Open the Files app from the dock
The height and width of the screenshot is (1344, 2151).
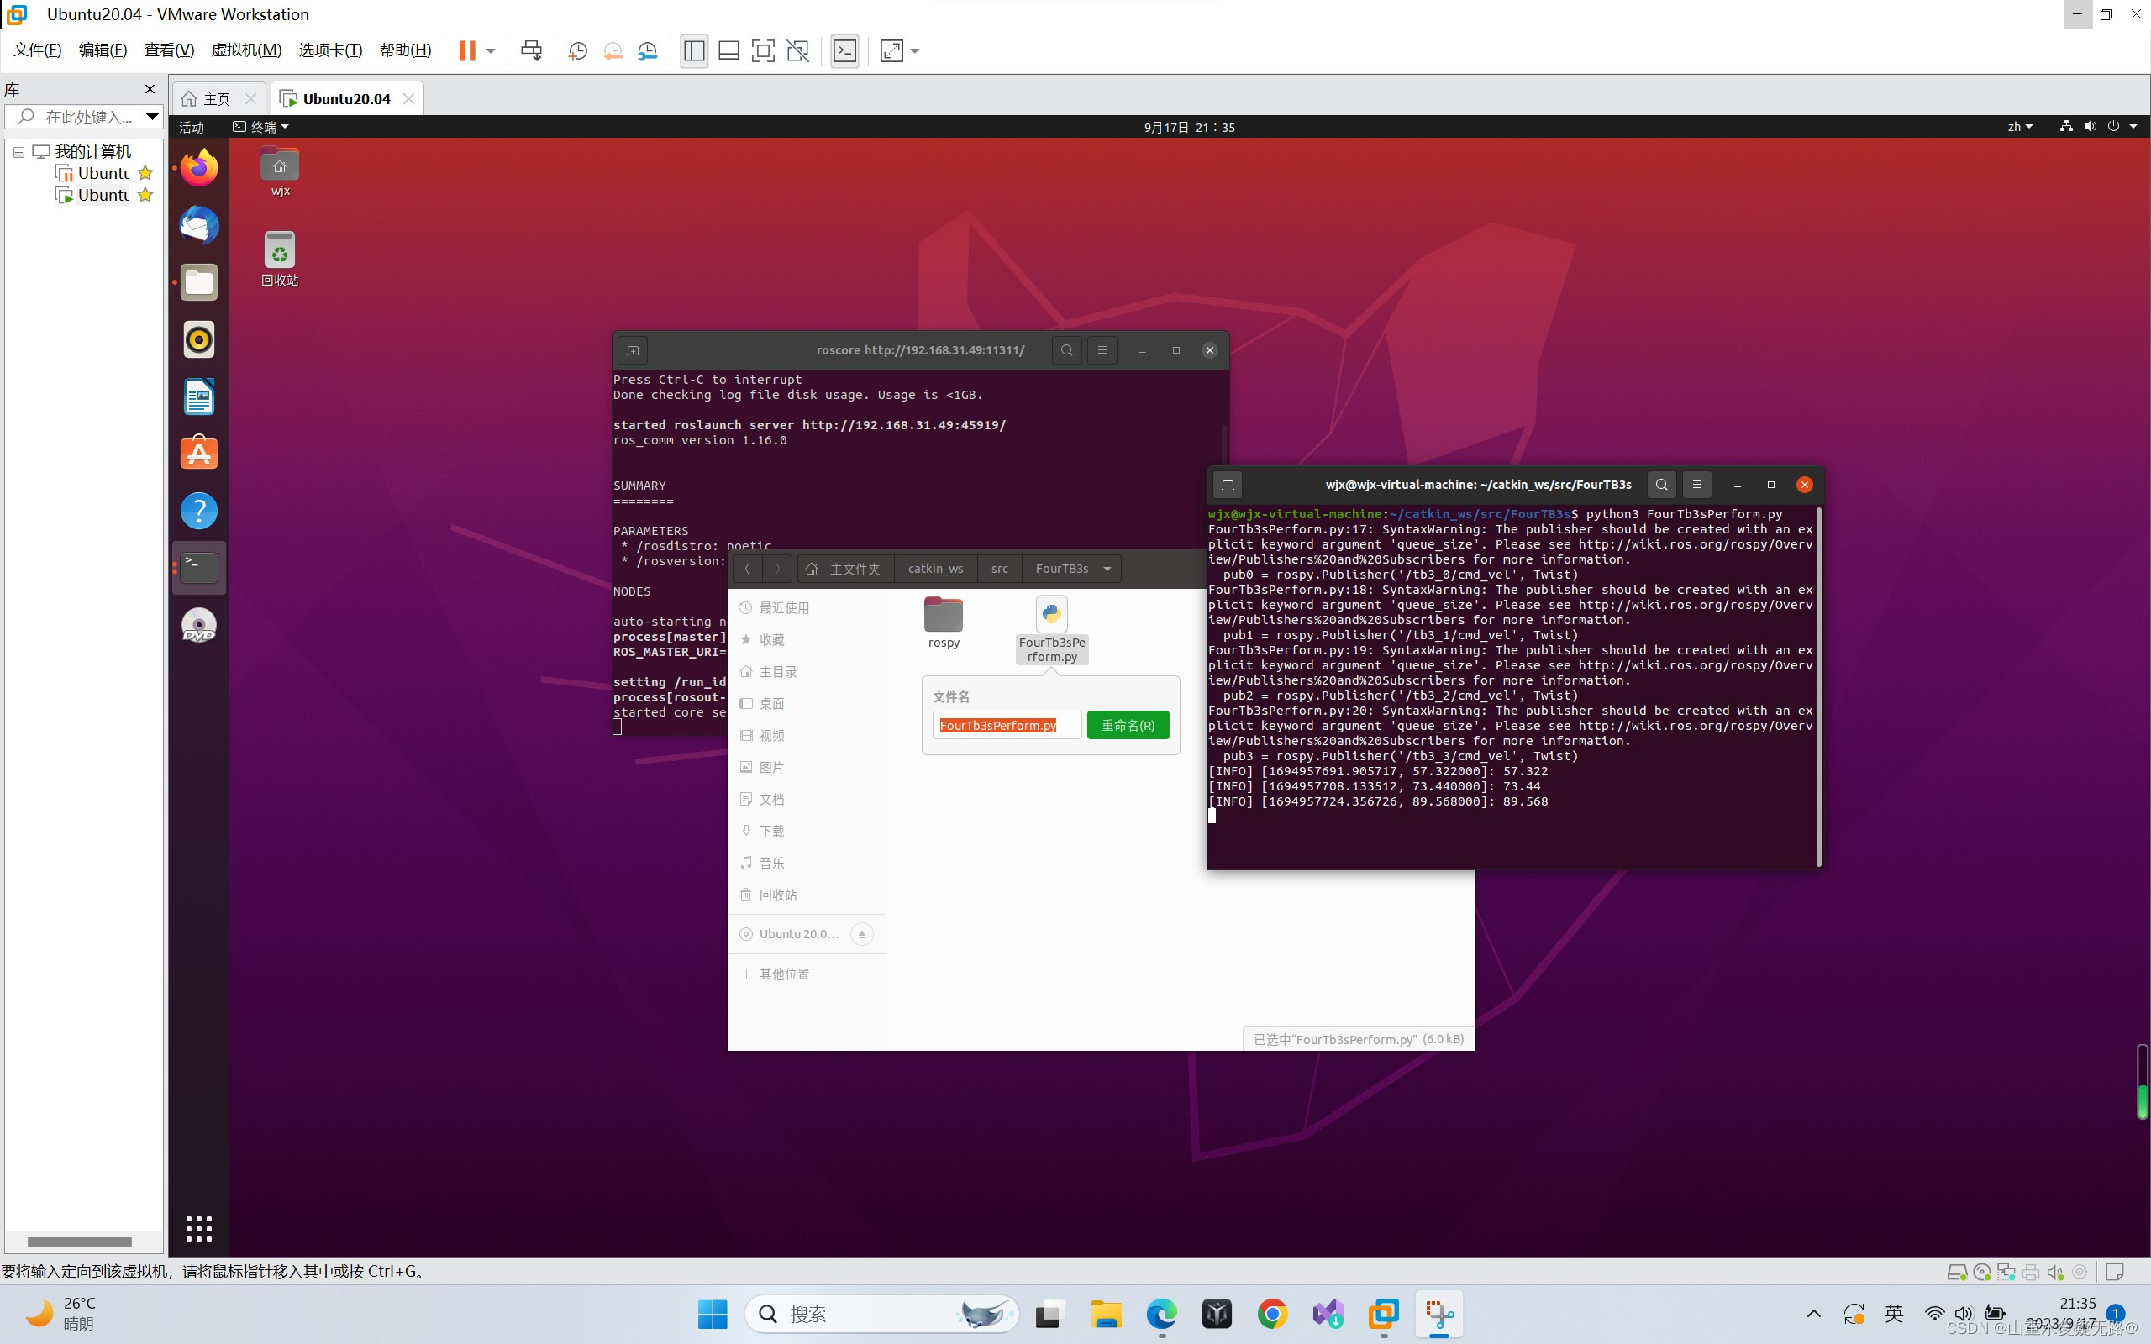click(x=199, y=283)
